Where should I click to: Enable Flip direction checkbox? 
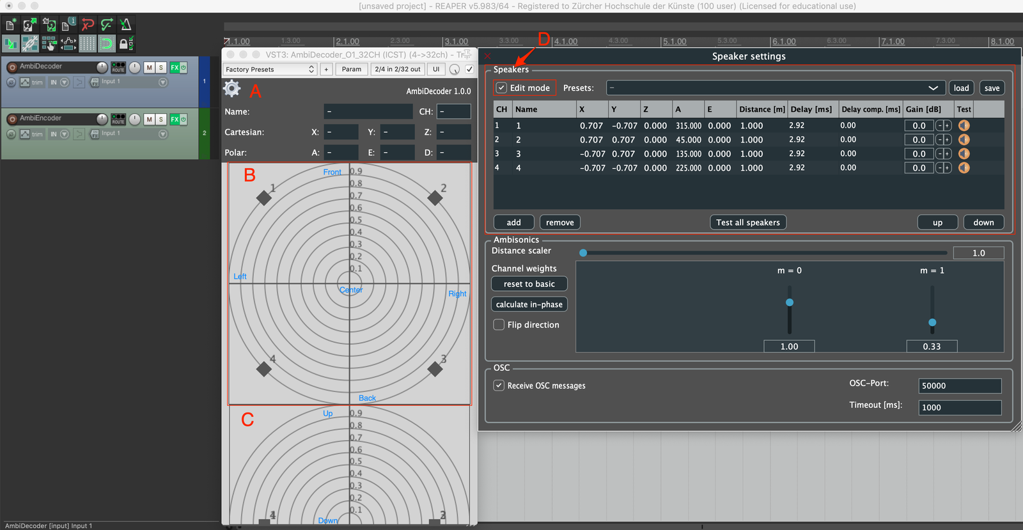499,325
